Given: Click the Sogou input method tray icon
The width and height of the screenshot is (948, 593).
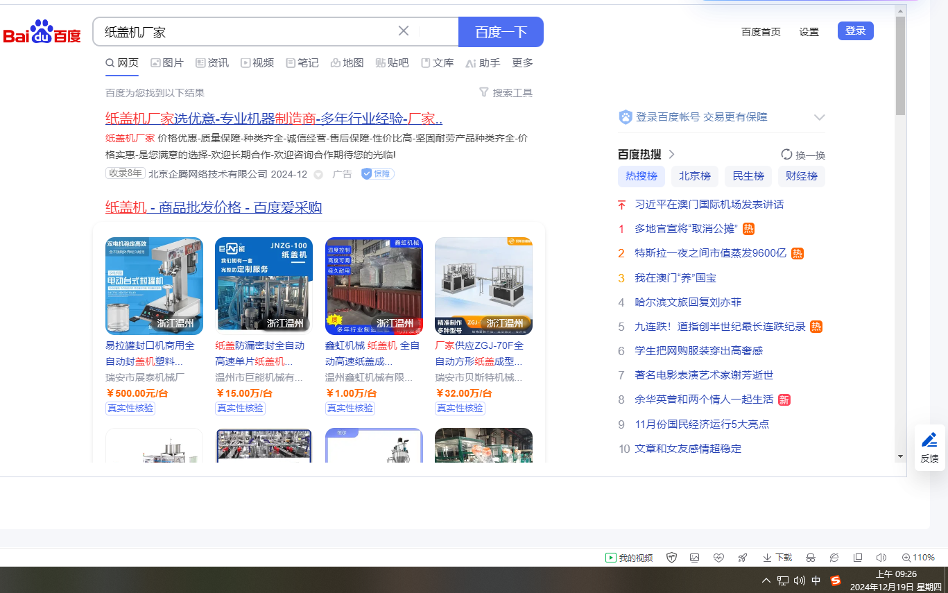Looking at the screenshot, I should click(836, 581).
